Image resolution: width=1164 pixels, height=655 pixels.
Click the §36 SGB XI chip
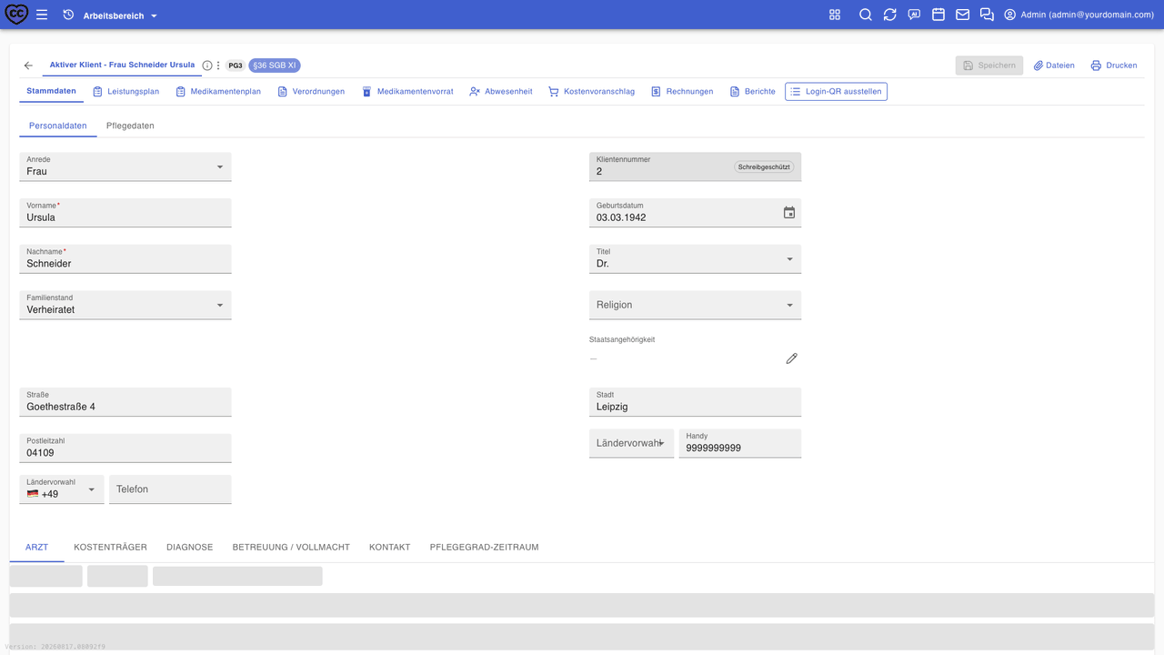coord(275,65)
